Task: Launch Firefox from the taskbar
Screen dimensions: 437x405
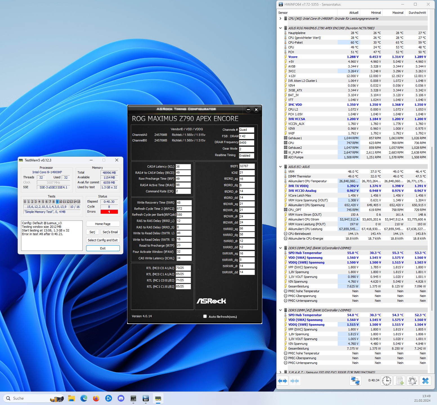Action: coord(96,398)
